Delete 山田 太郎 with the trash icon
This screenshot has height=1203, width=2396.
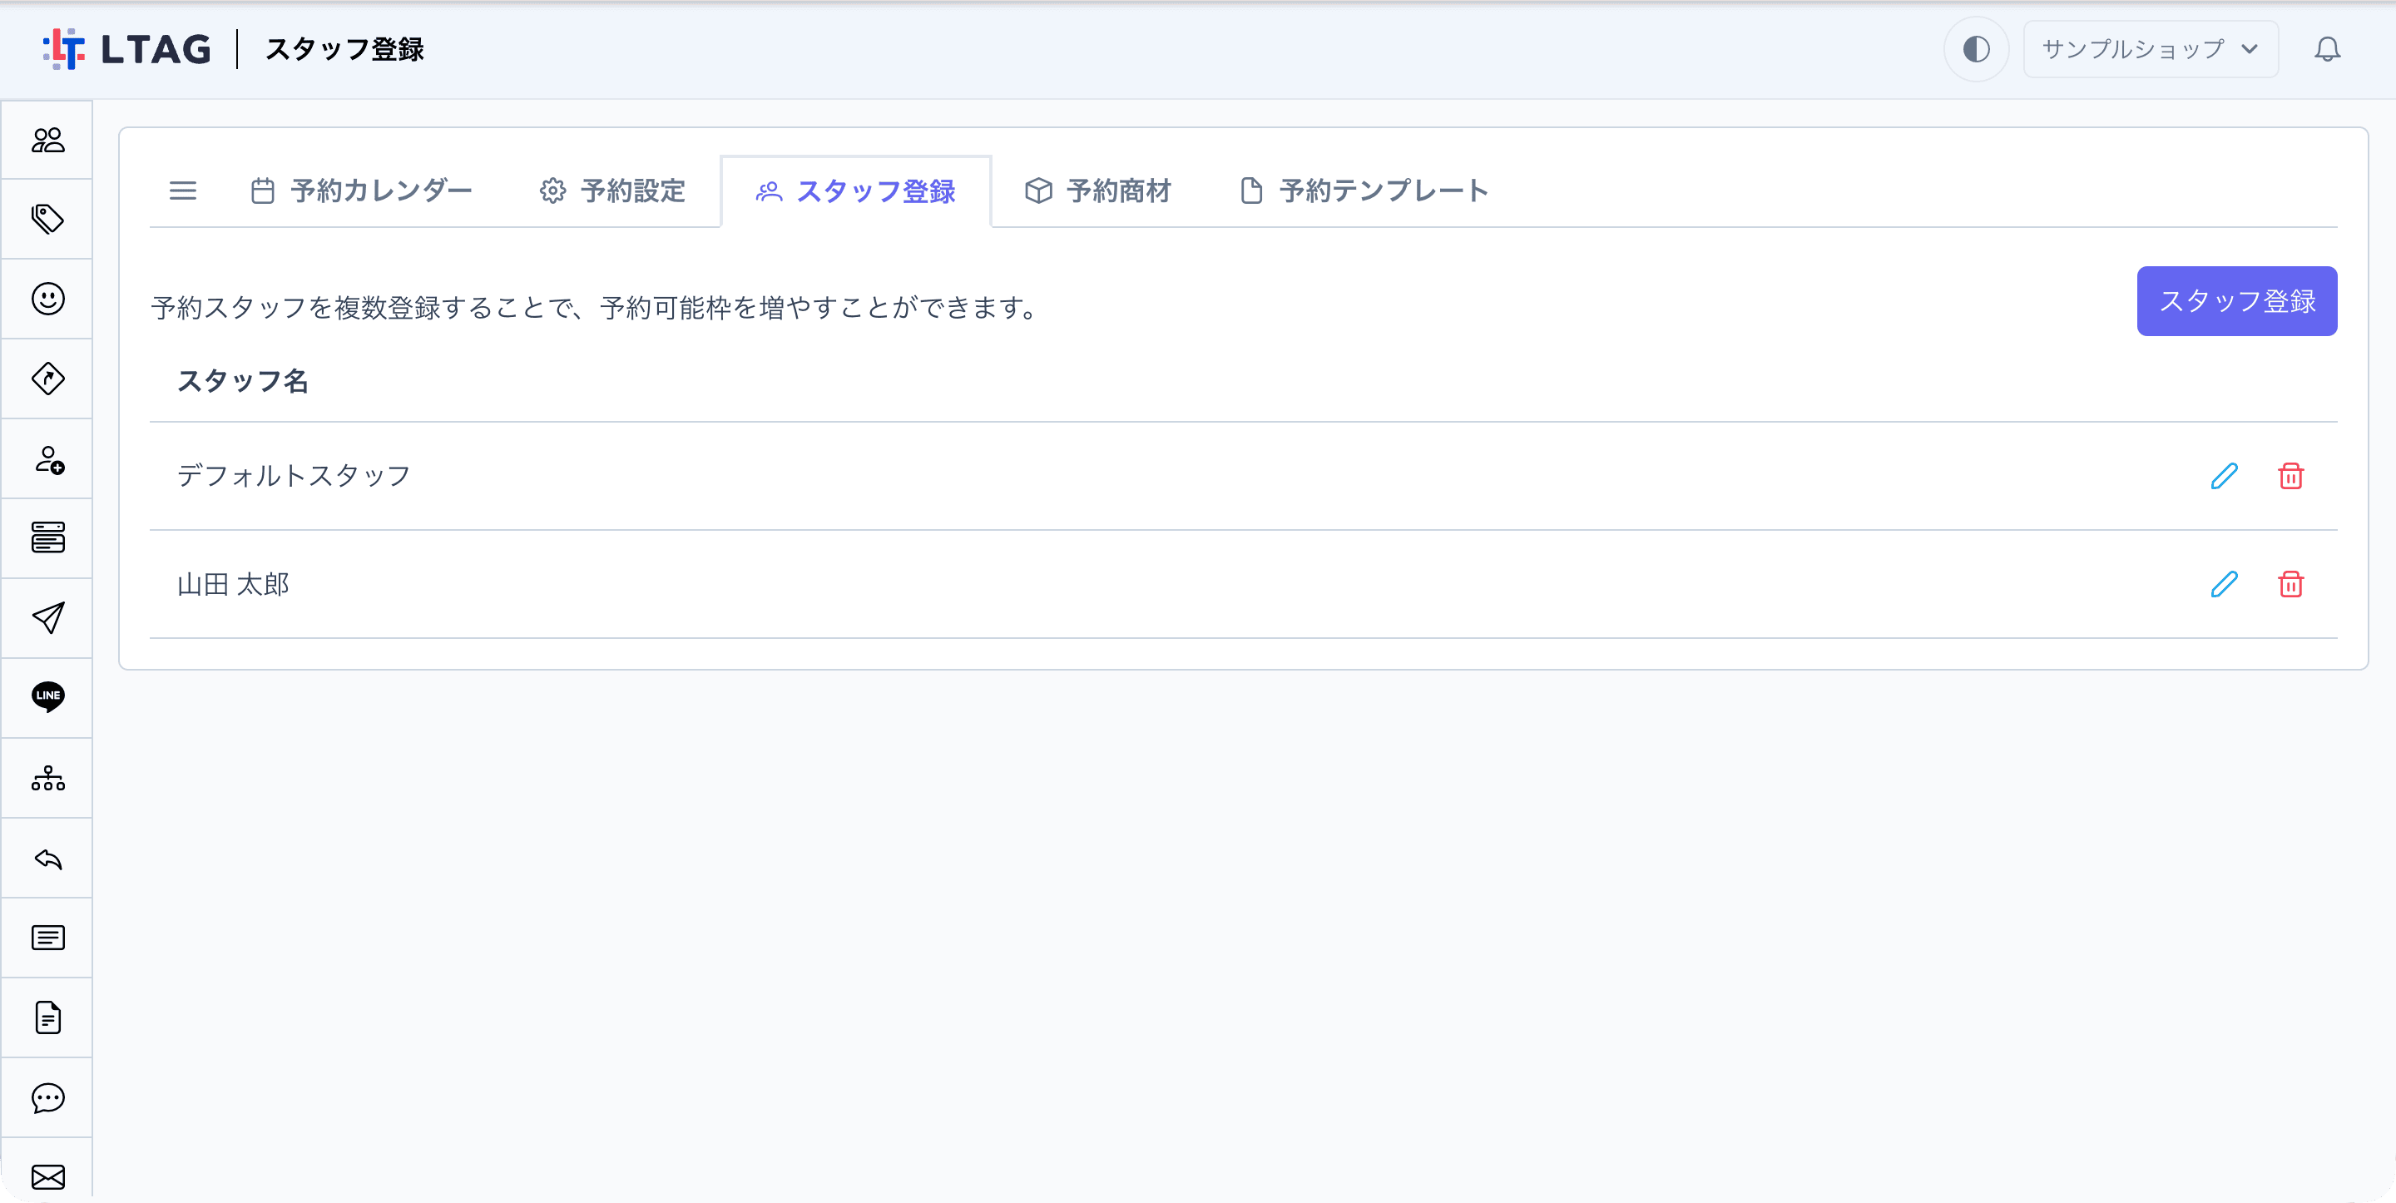[x=2291, y=584]
